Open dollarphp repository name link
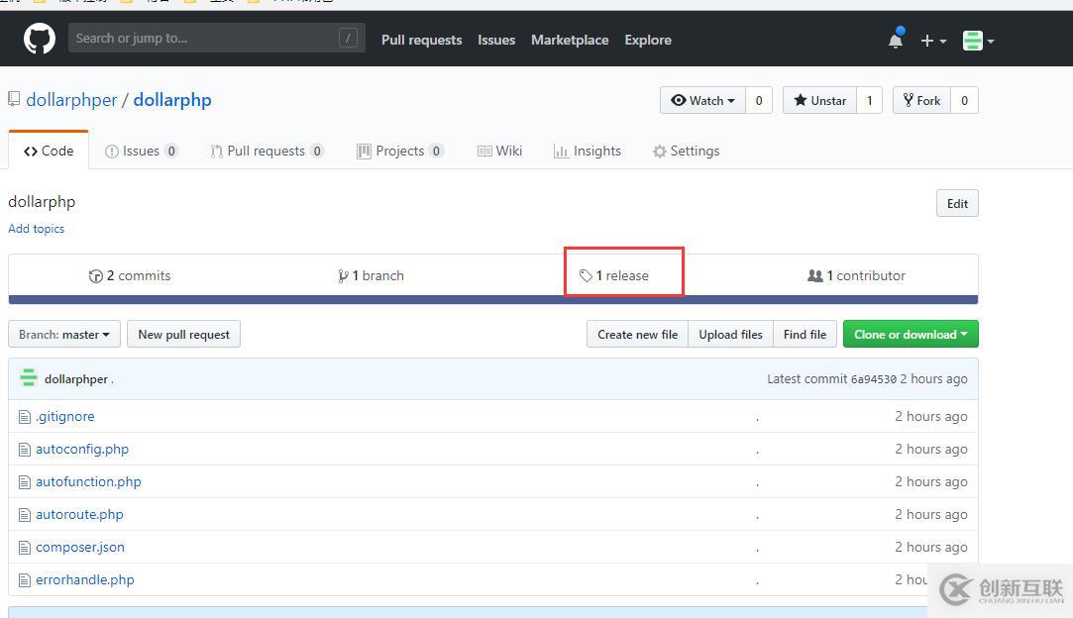This screenshot has height=618, width=1073. tap(172, 100)
